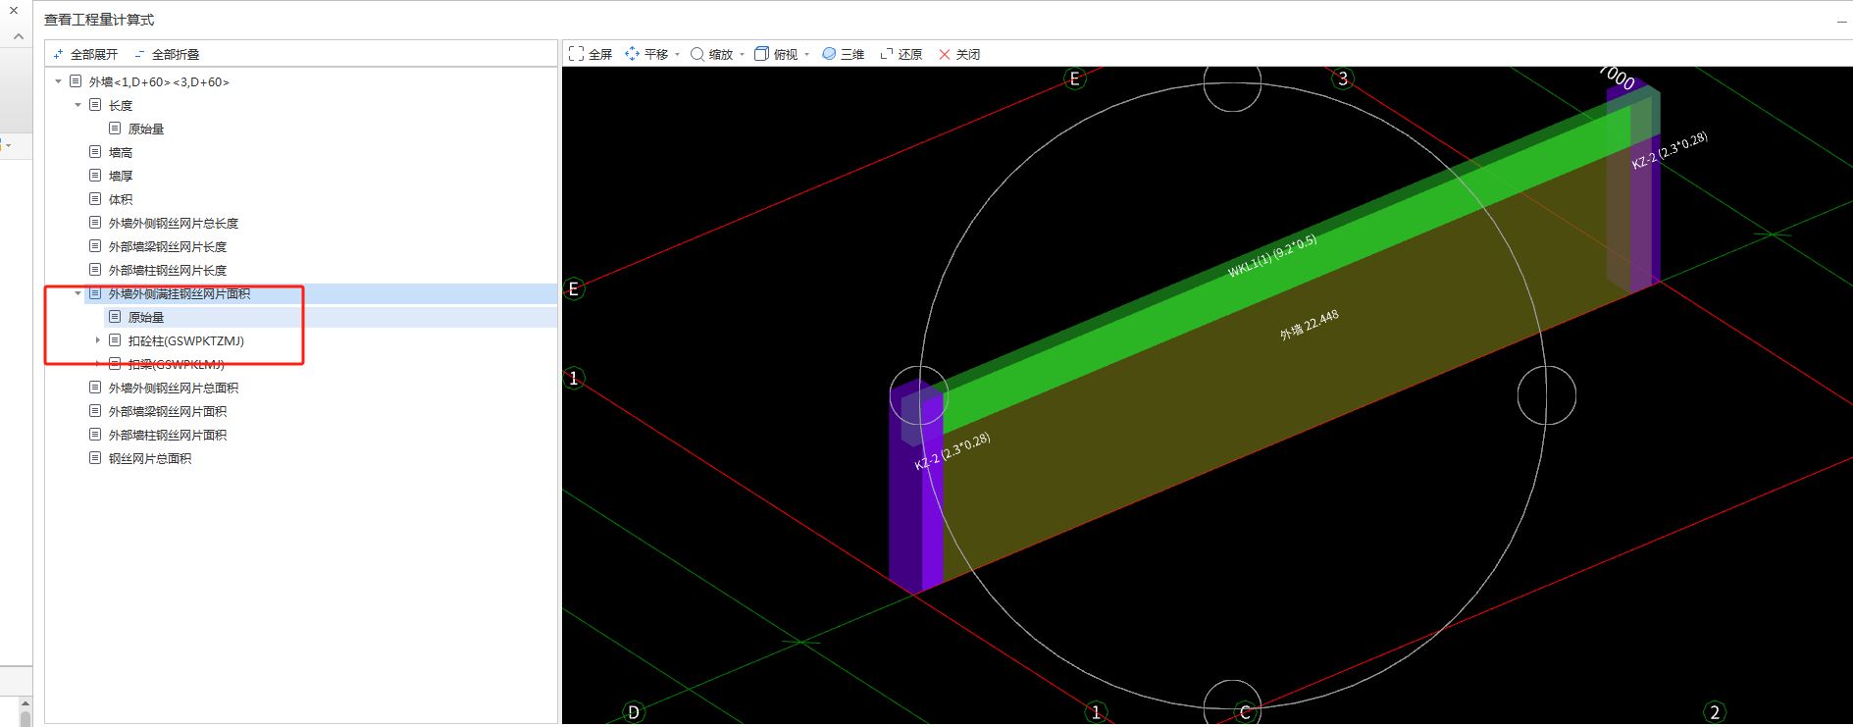Click the WKL1(1) (9.2*0.5) beam label
Screen dimensions: 1853x727
point(1272,256)
